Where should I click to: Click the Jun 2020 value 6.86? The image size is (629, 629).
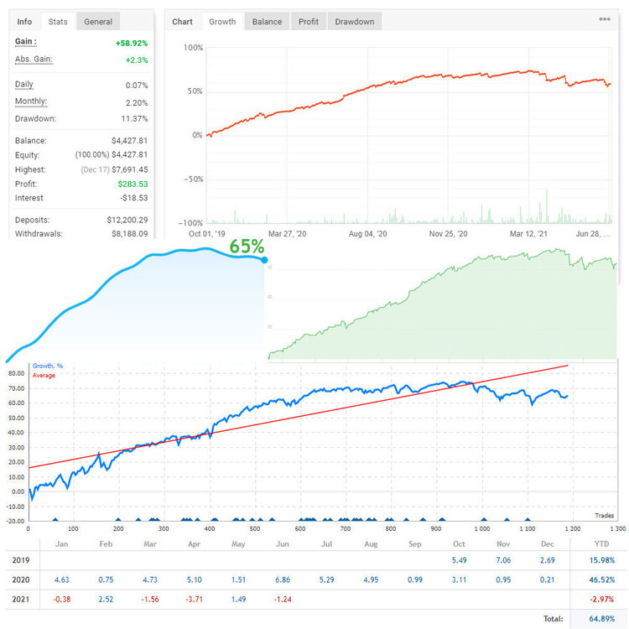[283, 580]
